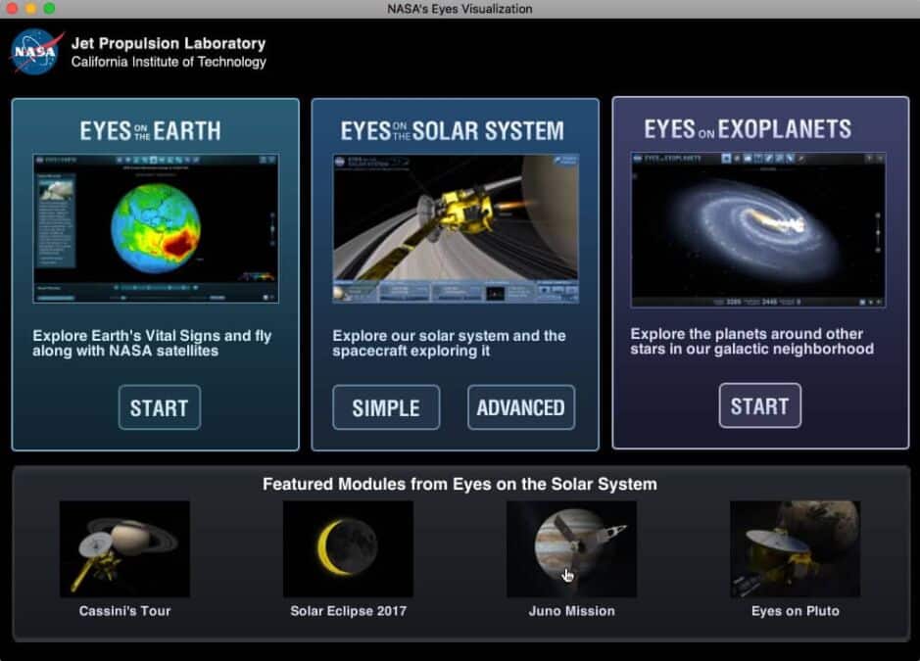Open the Exoplanets galaxy preview image

[758, 230]
